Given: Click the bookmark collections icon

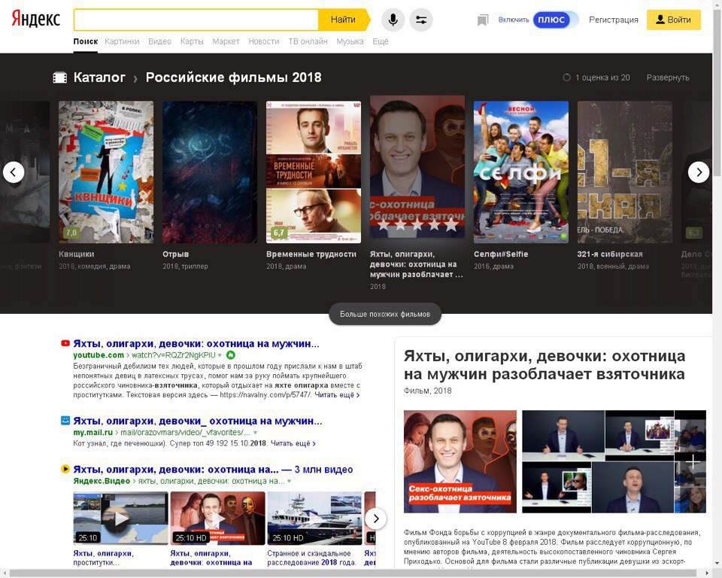Looking at the screenshot, I should (x=483, y=20).
